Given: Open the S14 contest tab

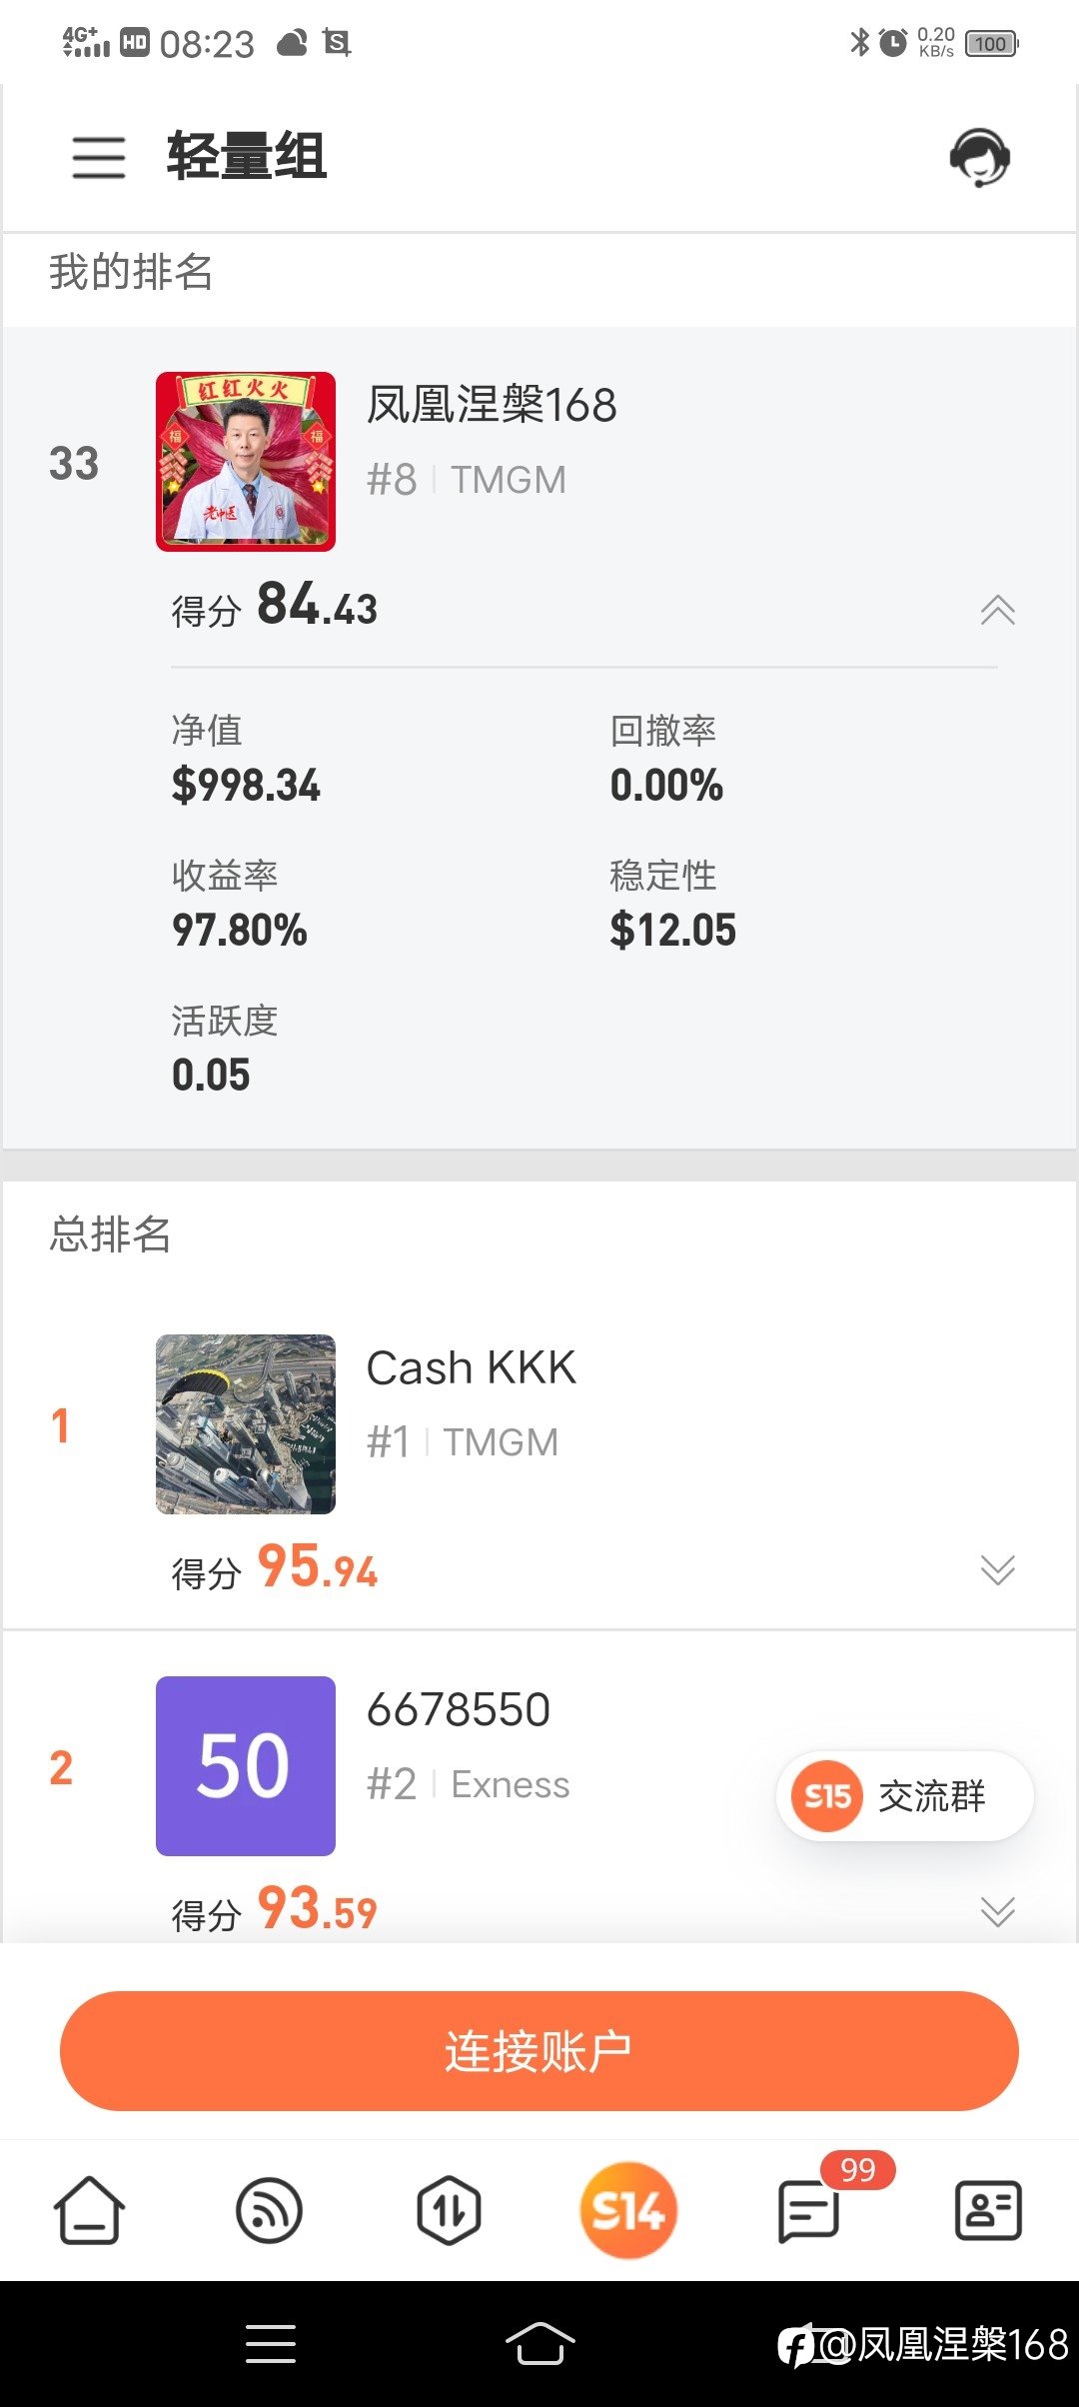Looking at the screenshot, I should coord(628,2210).
